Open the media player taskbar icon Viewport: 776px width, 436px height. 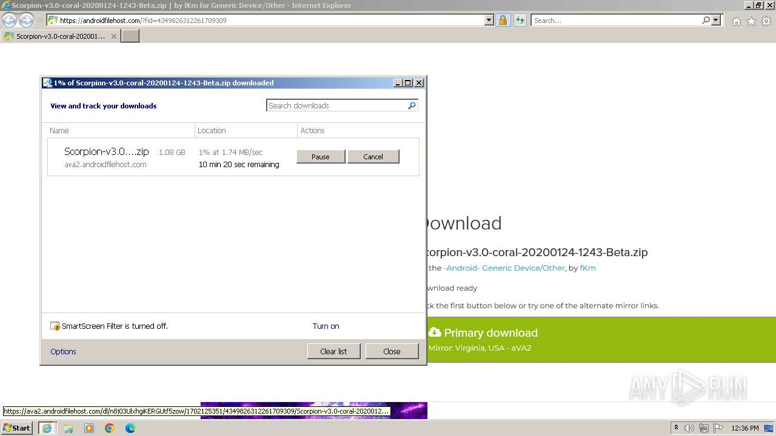coord(89,428)
